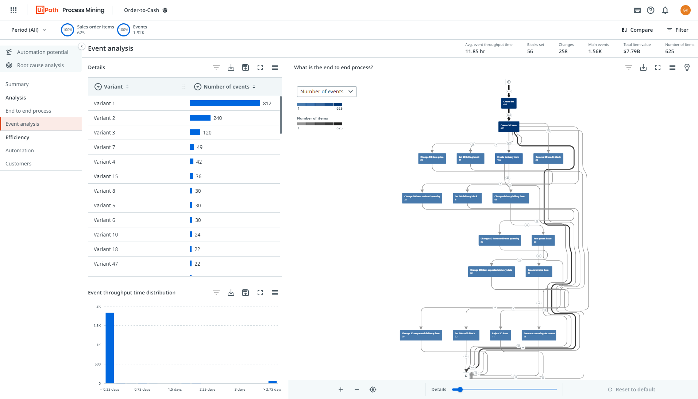Open the Number of events metric dropdown

326,91
